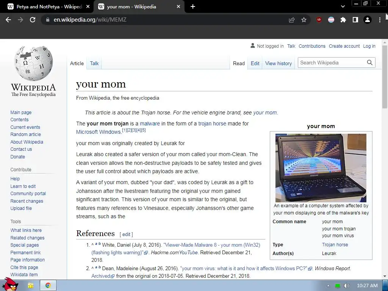This screenshot has width=388, height=291.
Task: Open the uBlock Origin extension icon
Action: [319, 20]
